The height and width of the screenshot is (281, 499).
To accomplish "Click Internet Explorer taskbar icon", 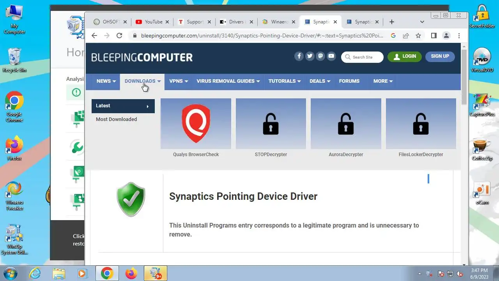I will [35, 273].
